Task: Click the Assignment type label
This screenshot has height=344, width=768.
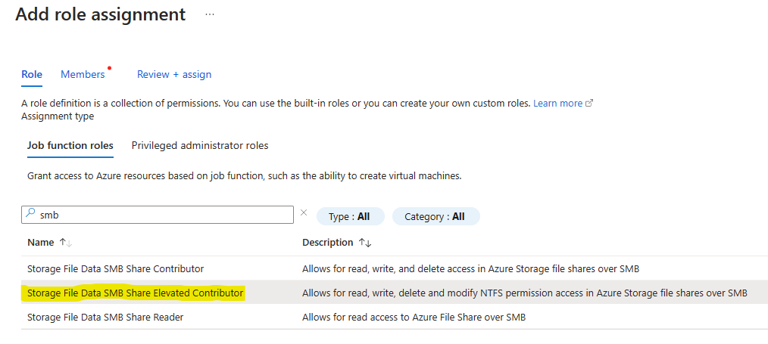Action: [58, 116]
